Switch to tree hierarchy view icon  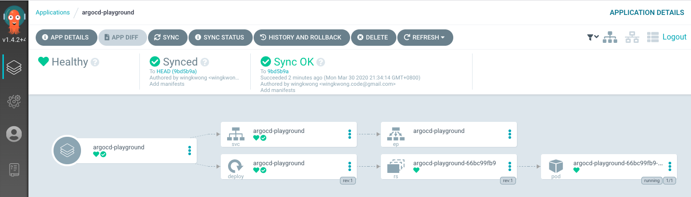610,37
